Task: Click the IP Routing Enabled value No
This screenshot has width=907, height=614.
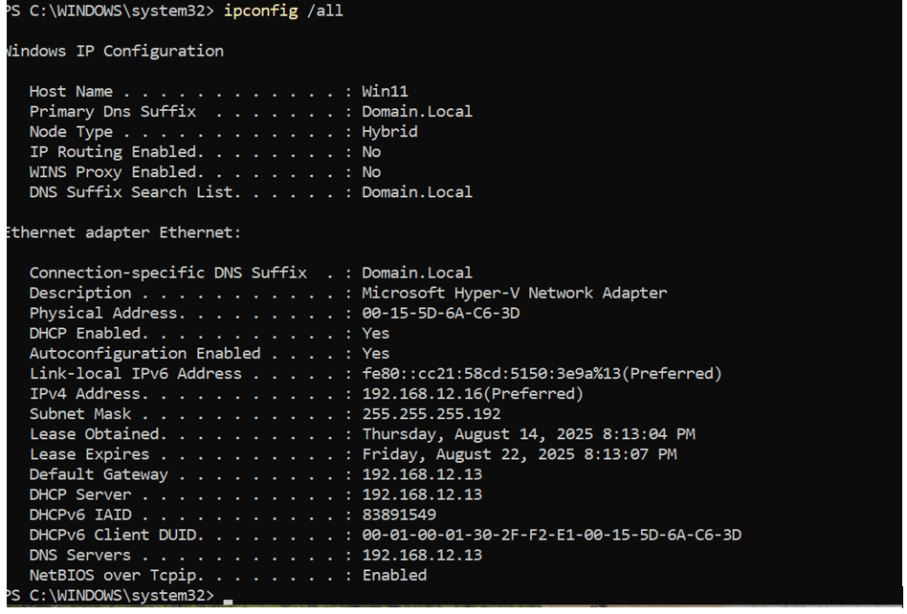Action: coord(371,152)
